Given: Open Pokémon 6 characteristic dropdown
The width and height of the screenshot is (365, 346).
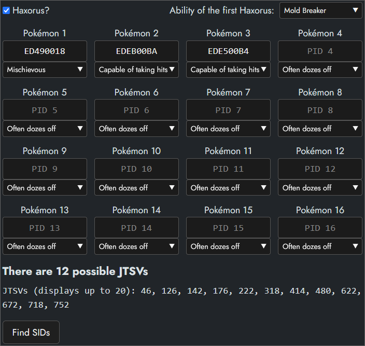Looking at the screenshot, I should pyautogui.click(x=136, y=129).
